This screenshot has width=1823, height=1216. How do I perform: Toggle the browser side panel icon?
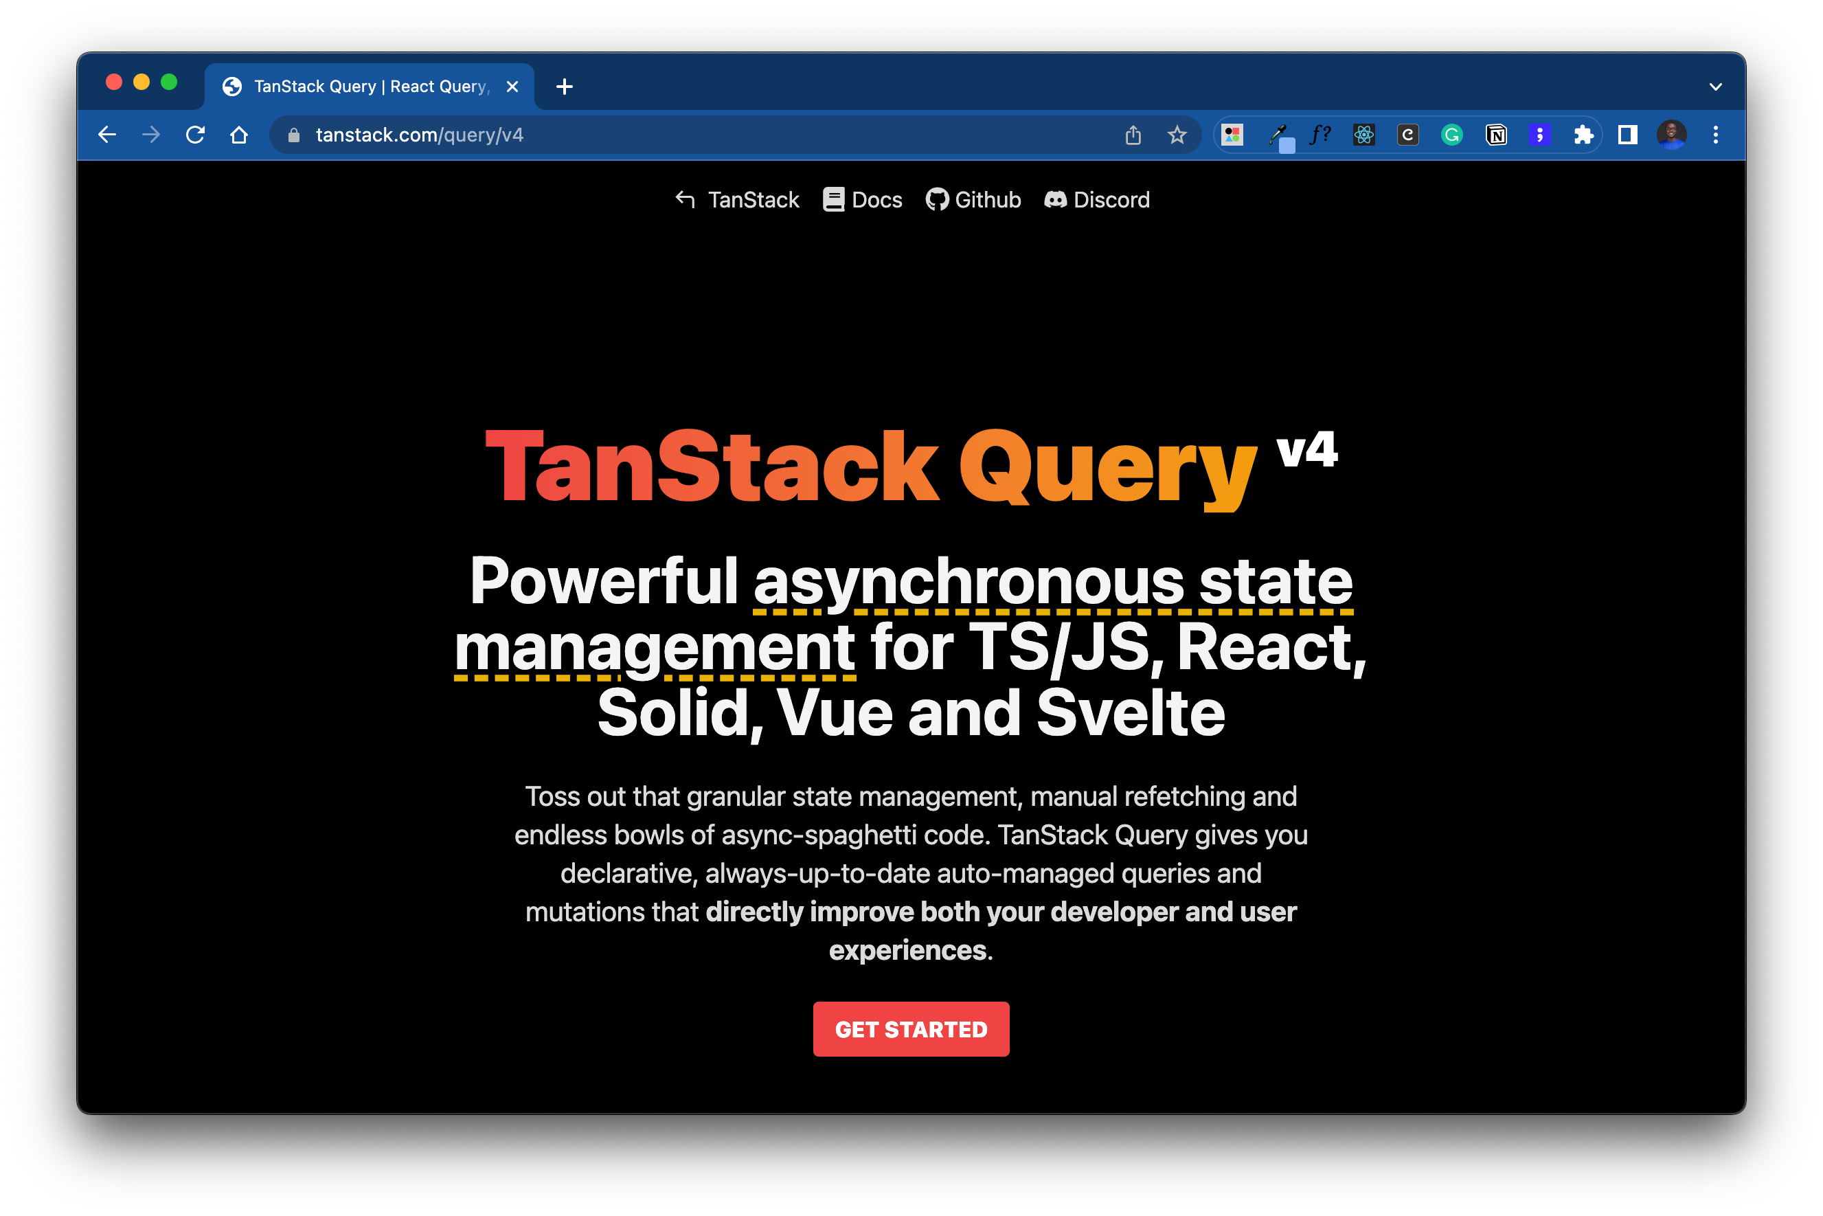coord(1628,135)
